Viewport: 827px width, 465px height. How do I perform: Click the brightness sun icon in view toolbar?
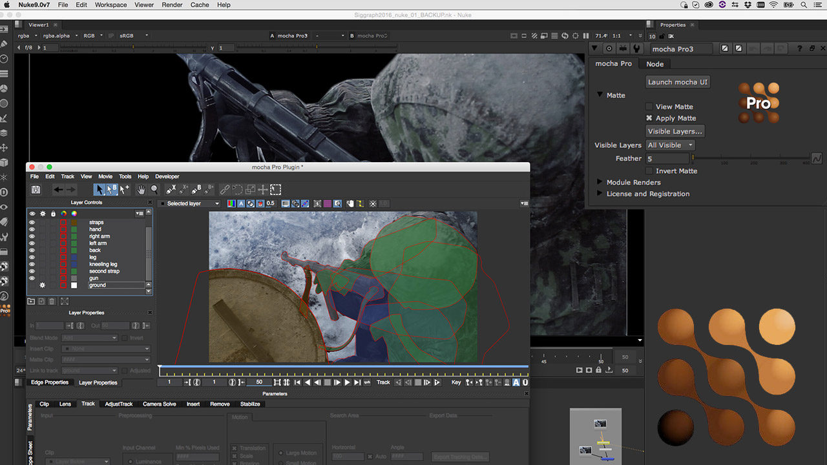pos(373,203)
